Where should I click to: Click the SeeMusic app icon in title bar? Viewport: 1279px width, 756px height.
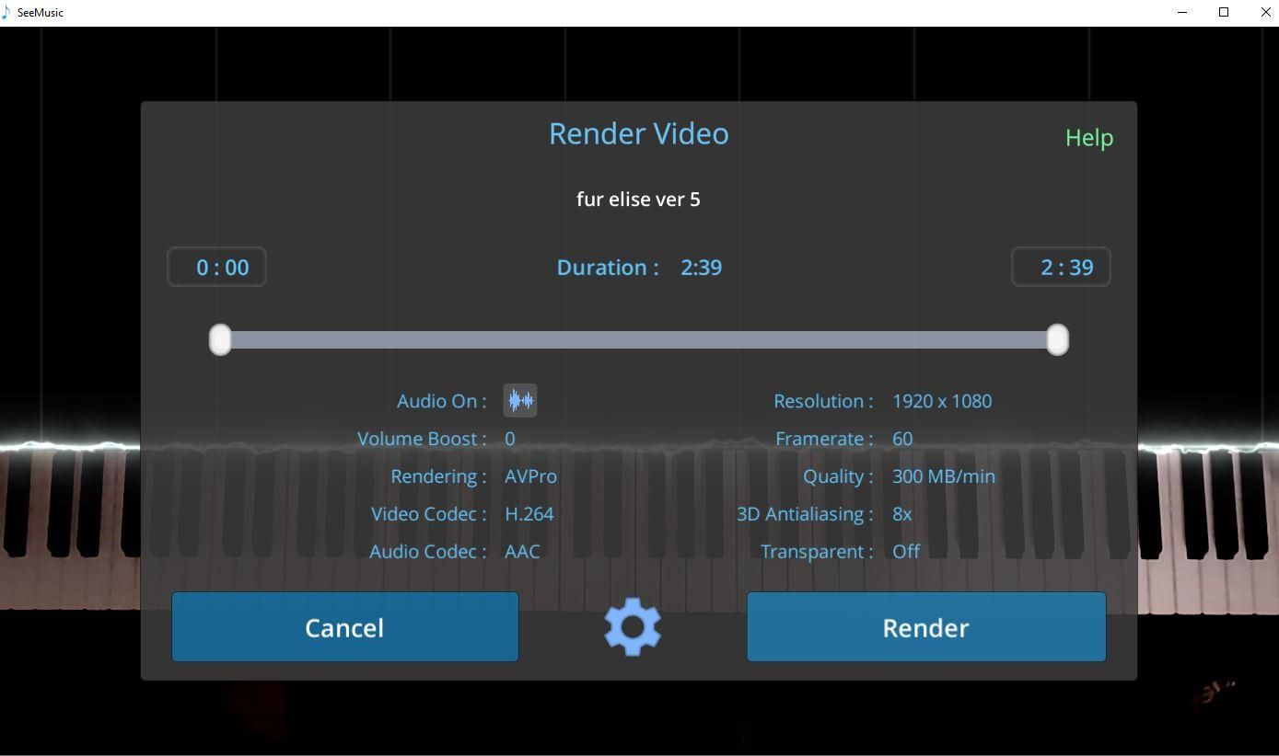pos(7,12)
